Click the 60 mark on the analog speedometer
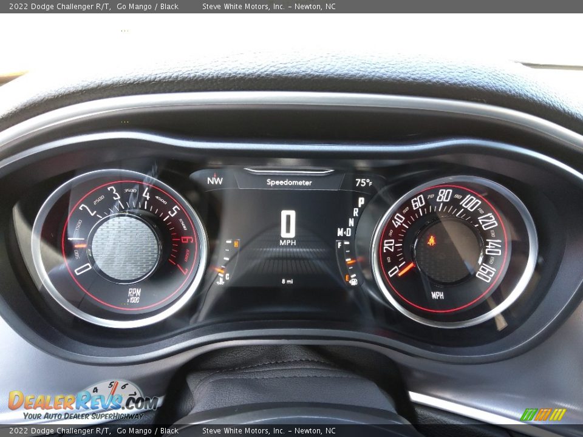The width and height of the screenshot is (583, 437). click(418, 203)
